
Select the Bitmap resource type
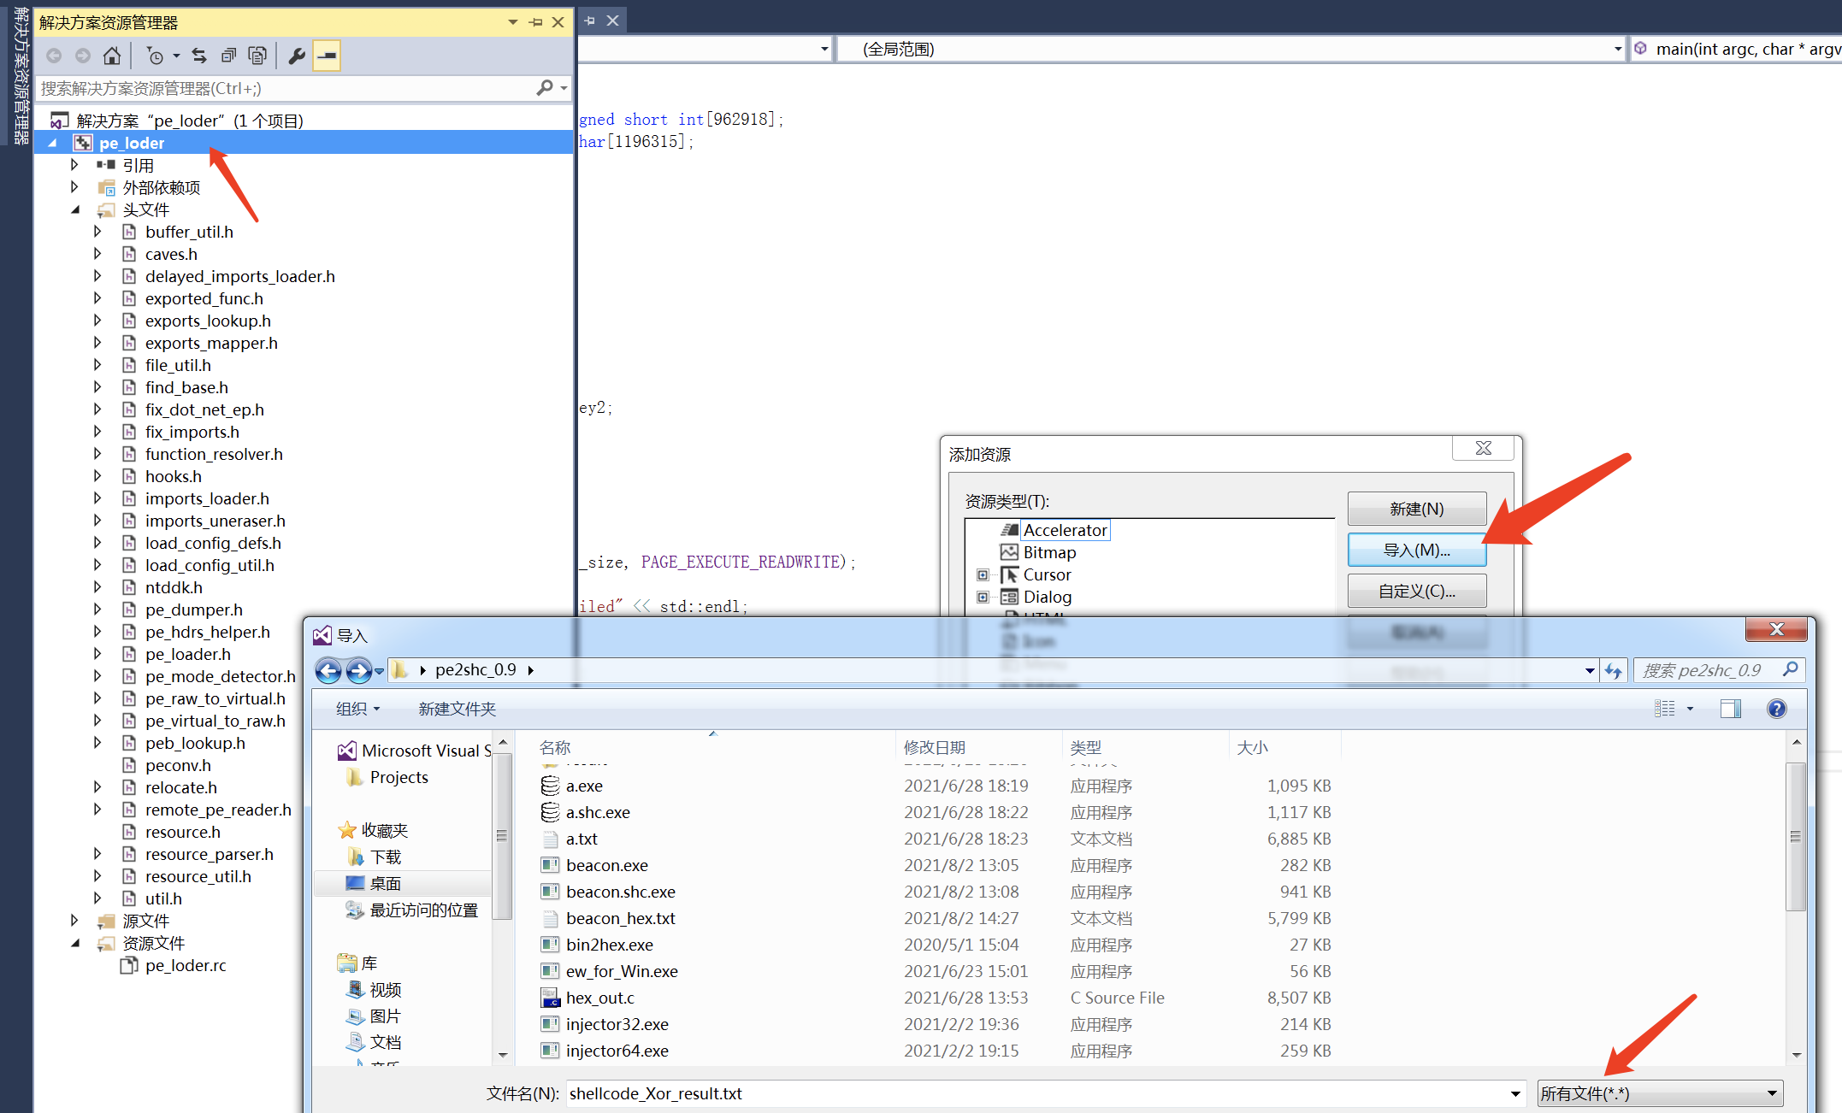[x=1049, y=551]
